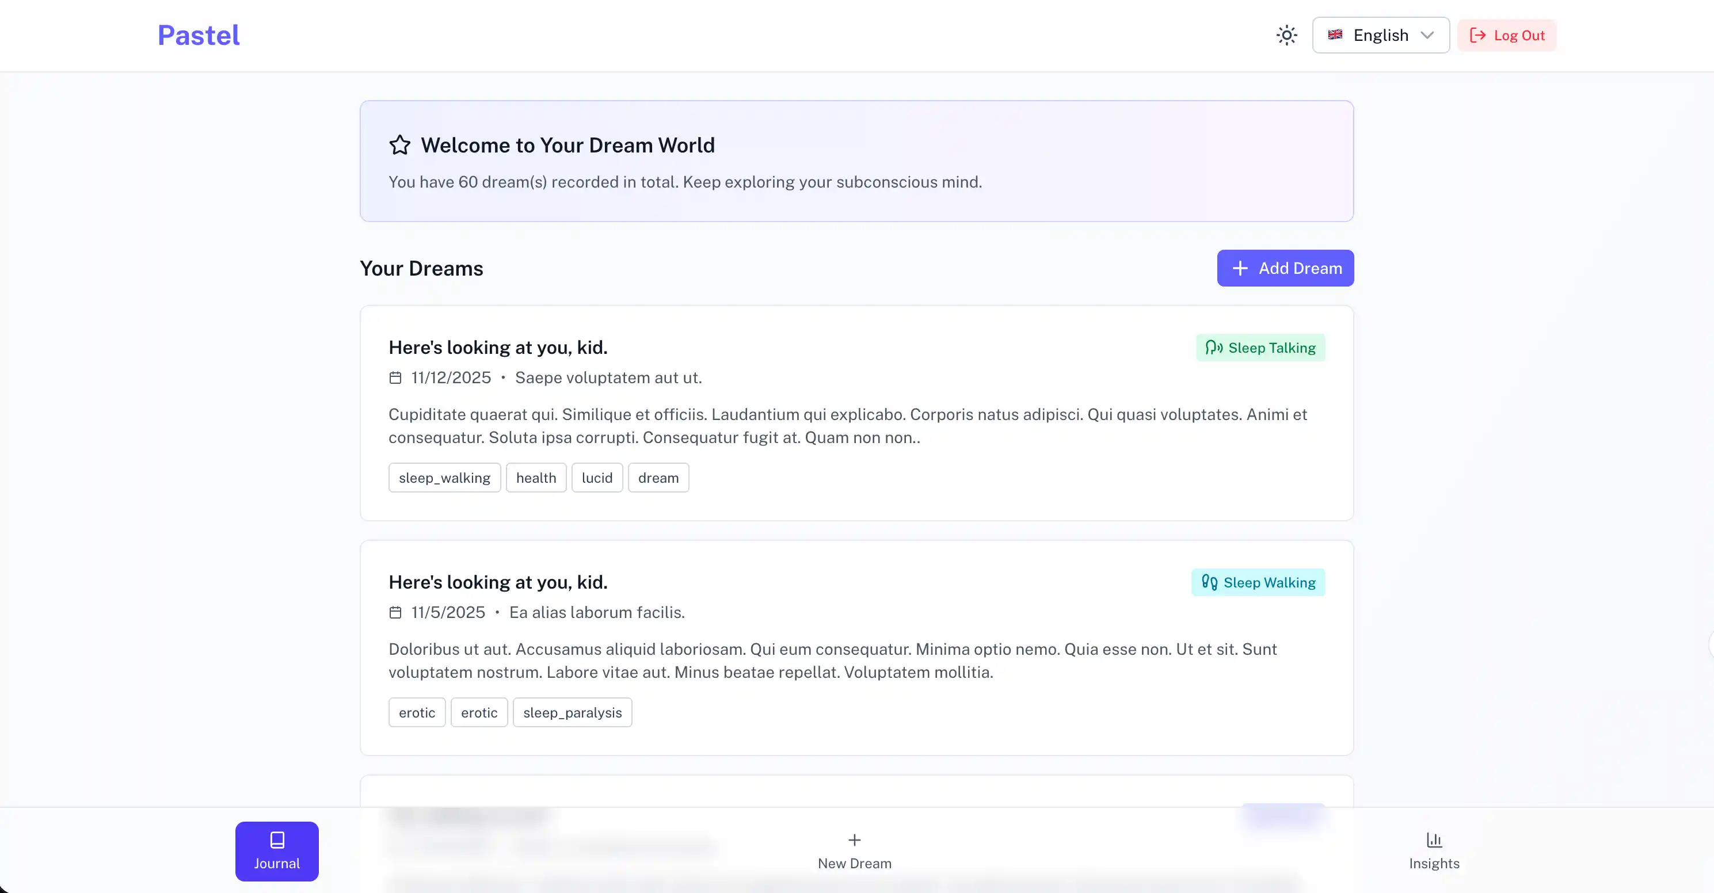Click the language dropdown chevron arrow

click(1427, 35)
